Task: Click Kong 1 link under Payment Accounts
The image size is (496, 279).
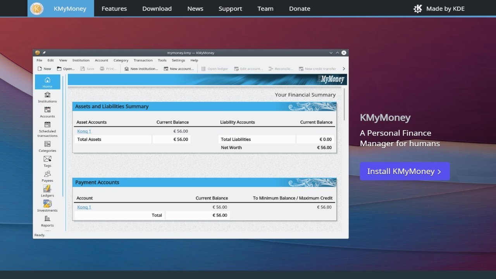Action: [84, 207]
